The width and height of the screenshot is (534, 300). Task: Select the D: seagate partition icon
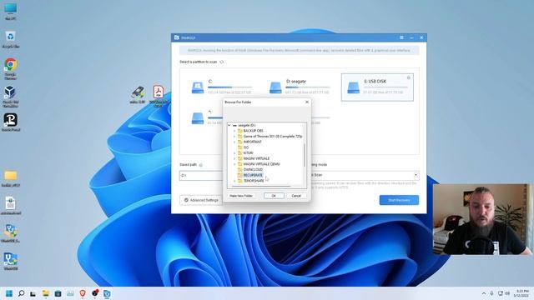coord(275,87)
